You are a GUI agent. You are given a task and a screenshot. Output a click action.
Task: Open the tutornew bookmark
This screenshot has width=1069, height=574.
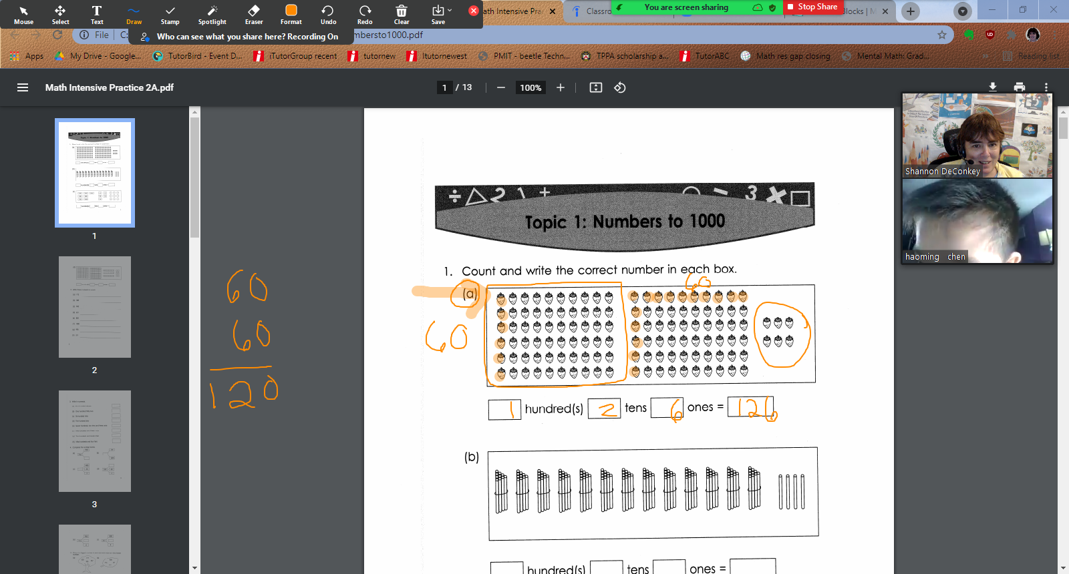(372, 56)
